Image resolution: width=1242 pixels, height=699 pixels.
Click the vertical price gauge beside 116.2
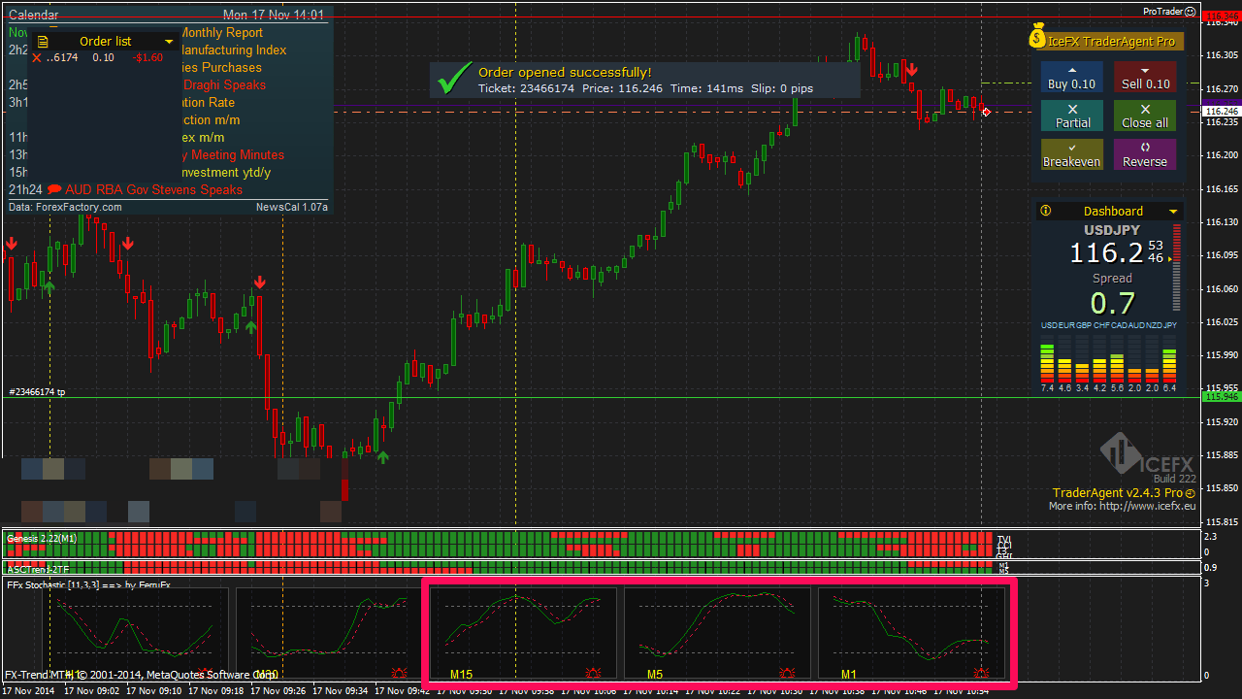pos(1177,268)
